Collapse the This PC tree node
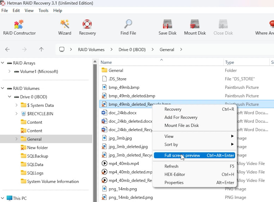The width and height of the screenshot is (274, 202). pyautogui.click(x=2, y=198)
